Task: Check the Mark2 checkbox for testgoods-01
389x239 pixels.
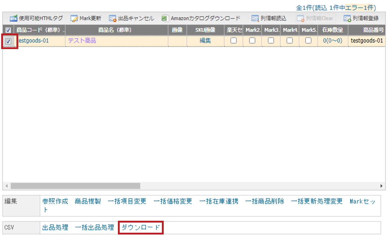Action: [x=252, y=40]
